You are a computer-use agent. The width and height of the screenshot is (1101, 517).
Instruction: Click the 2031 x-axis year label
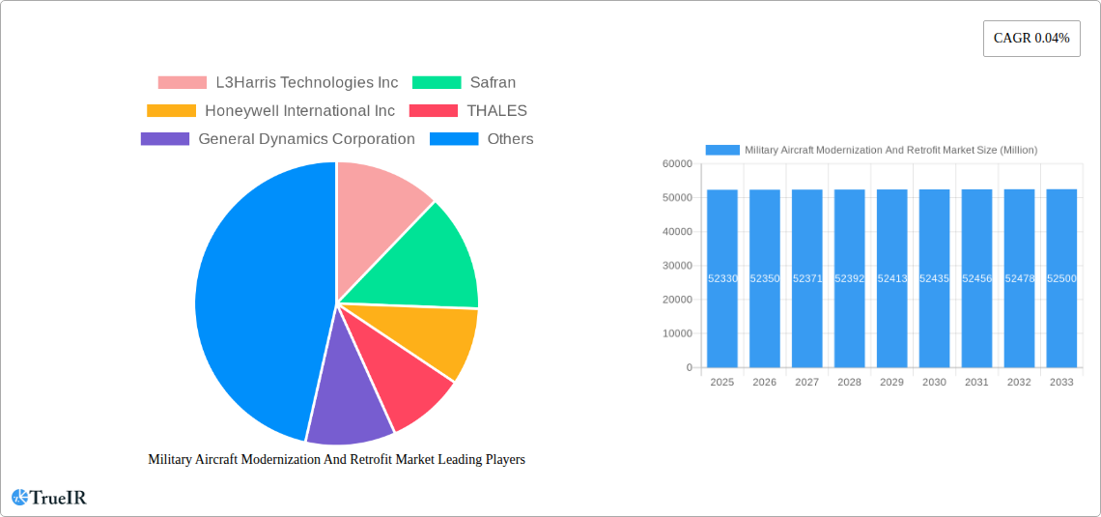click(x=976, y=382)
